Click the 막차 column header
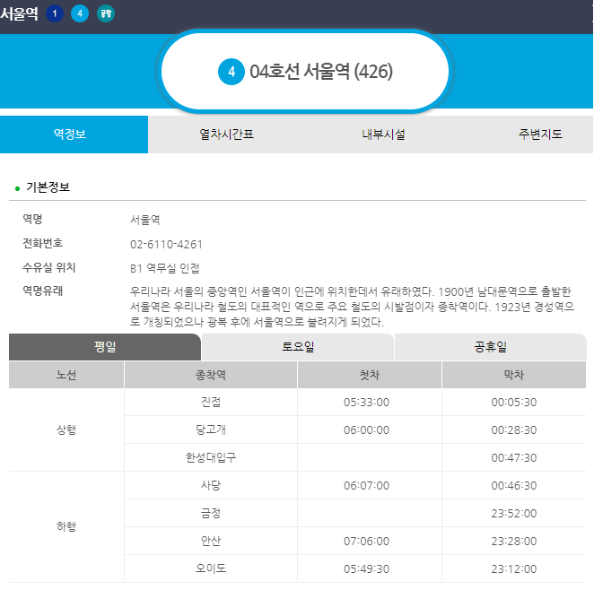Screen dimensions: 594x590 point(513,375)
